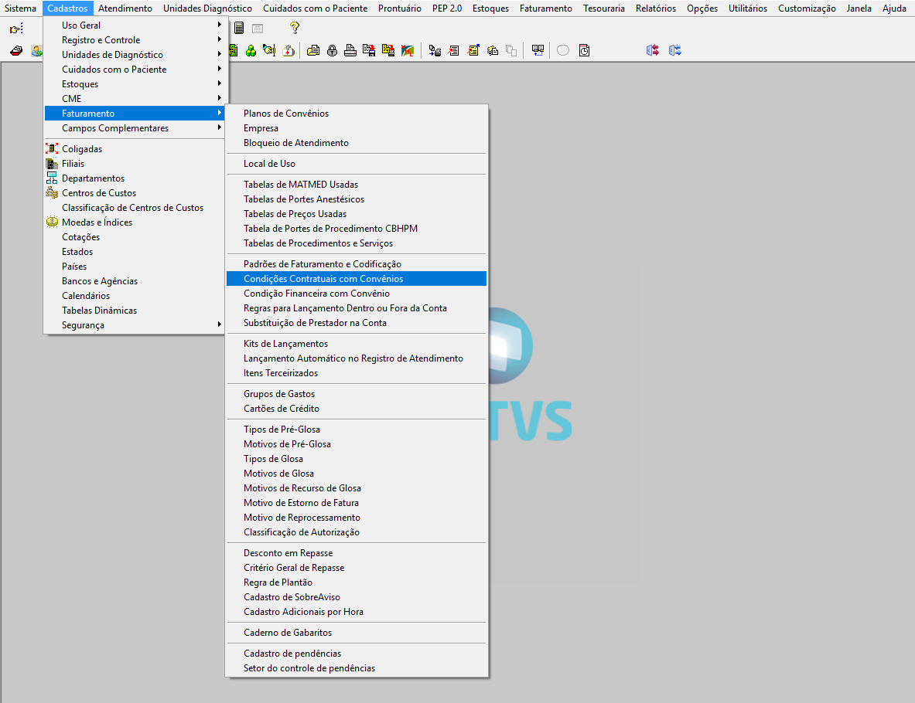This screenshot has width=915, height=703.
Task: Expand the Registro e Controle submenu arrow
Action: coord(220,39)
